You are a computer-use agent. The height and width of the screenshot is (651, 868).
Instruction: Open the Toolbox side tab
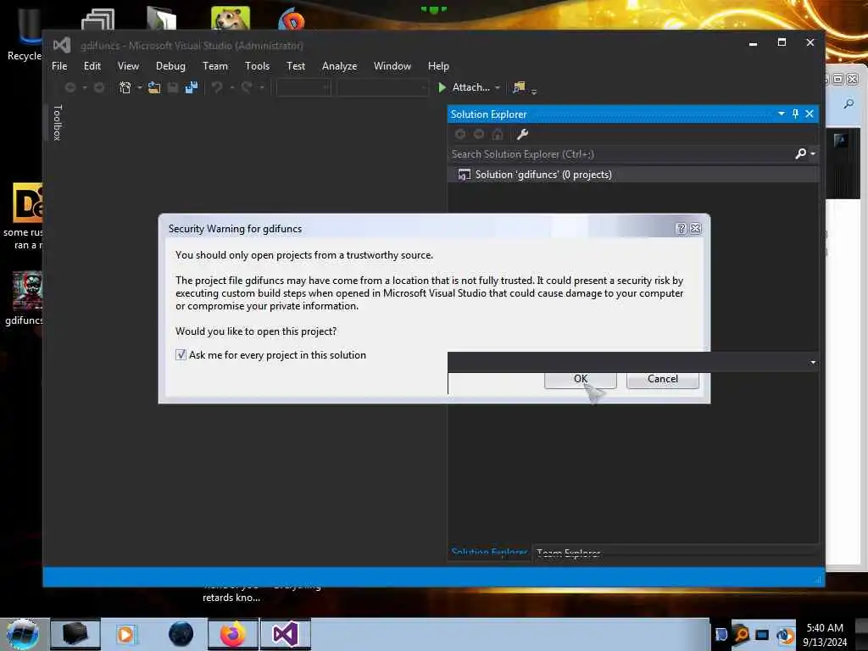(57, 123)
